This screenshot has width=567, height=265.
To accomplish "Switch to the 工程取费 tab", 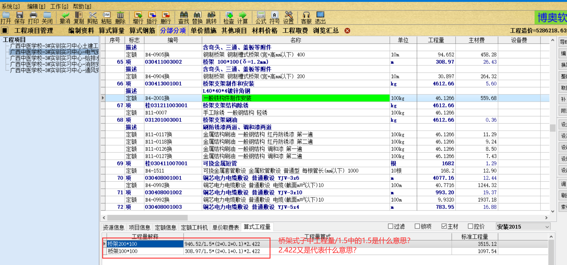I will (295, 31).
